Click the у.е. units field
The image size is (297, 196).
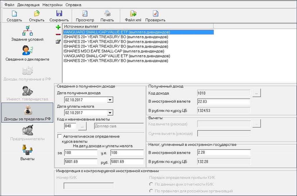[127, 153]
